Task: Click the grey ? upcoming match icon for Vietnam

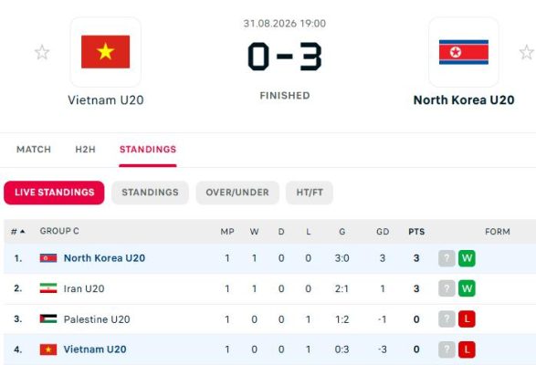Action: tap(447, 349)
